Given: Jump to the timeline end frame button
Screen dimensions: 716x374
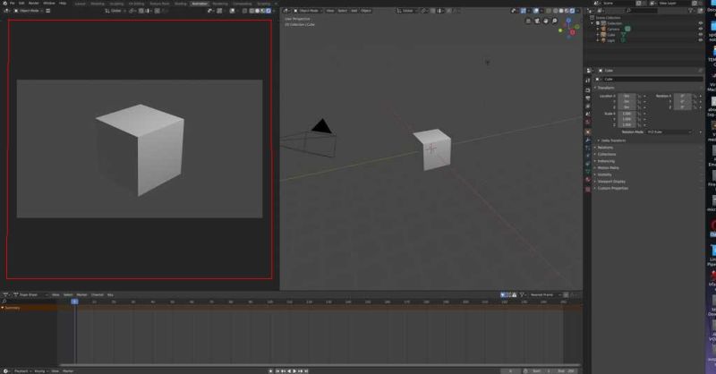Looking at the screenshot, I should [x=306, y=371].
